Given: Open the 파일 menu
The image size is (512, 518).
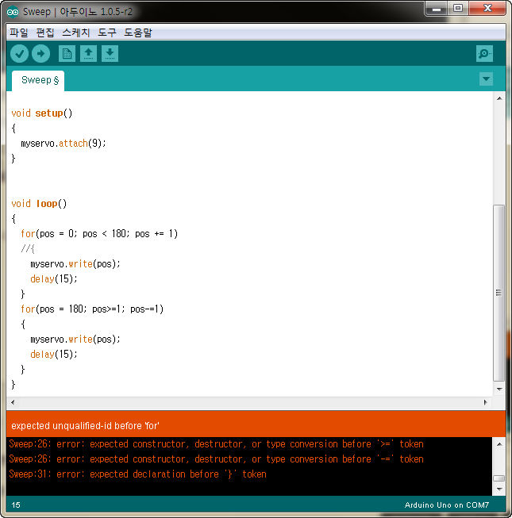Looking at the screenshot, I should (19, 33).
